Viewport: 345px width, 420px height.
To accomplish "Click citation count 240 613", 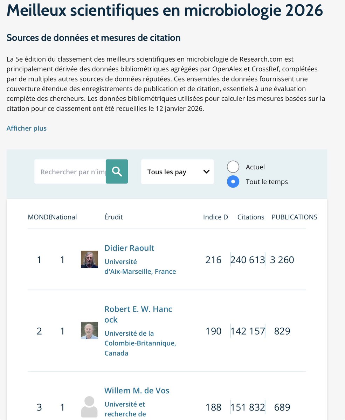I will [248, 260].
